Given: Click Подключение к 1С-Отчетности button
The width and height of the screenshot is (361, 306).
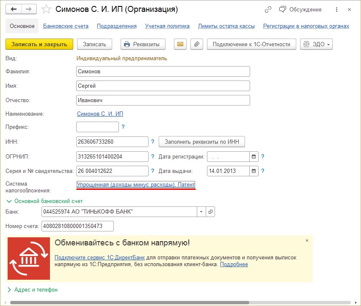Looking at the screenshot, I should [251, 44].
